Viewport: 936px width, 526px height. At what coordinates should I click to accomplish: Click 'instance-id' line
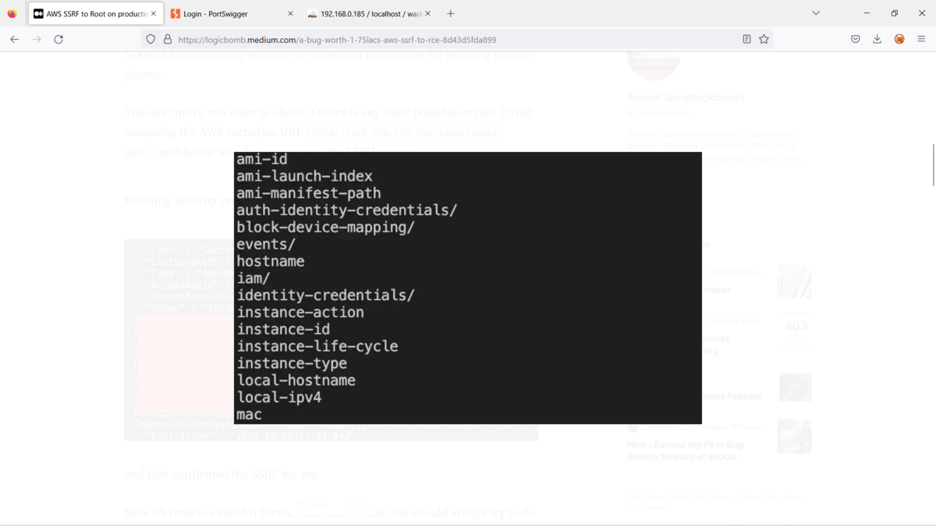[x=283, y=330]
